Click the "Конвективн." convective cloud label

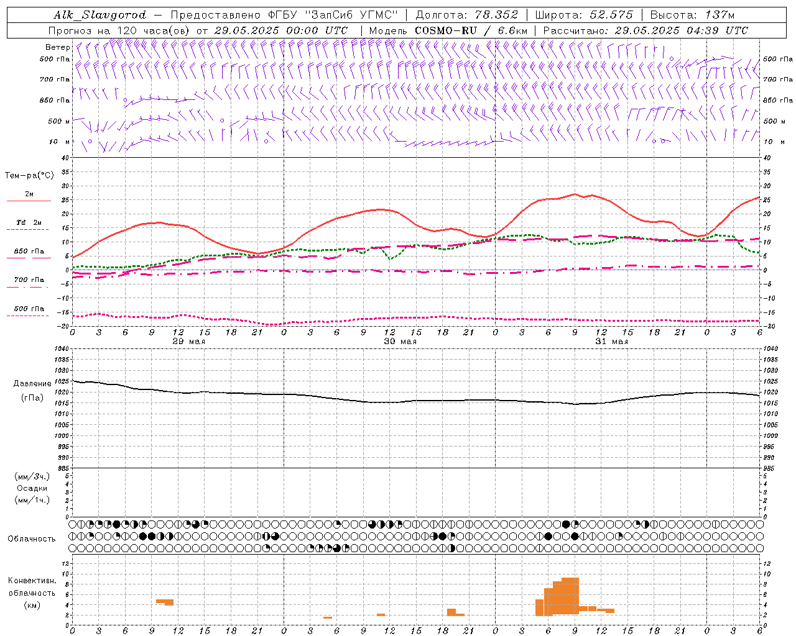[32, 581]
